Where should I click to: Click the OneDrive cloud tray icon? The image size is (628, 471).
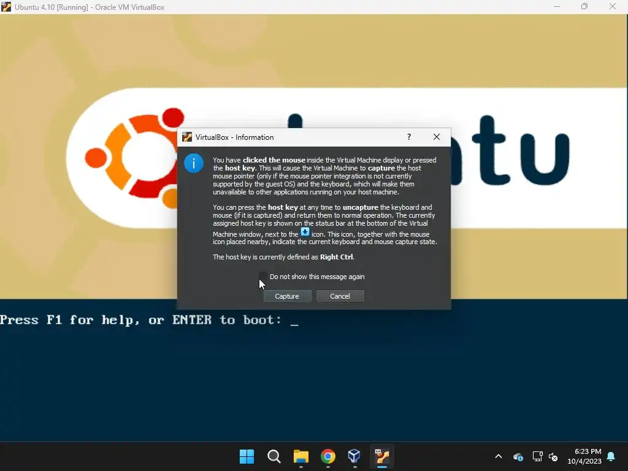click(518, 456)
